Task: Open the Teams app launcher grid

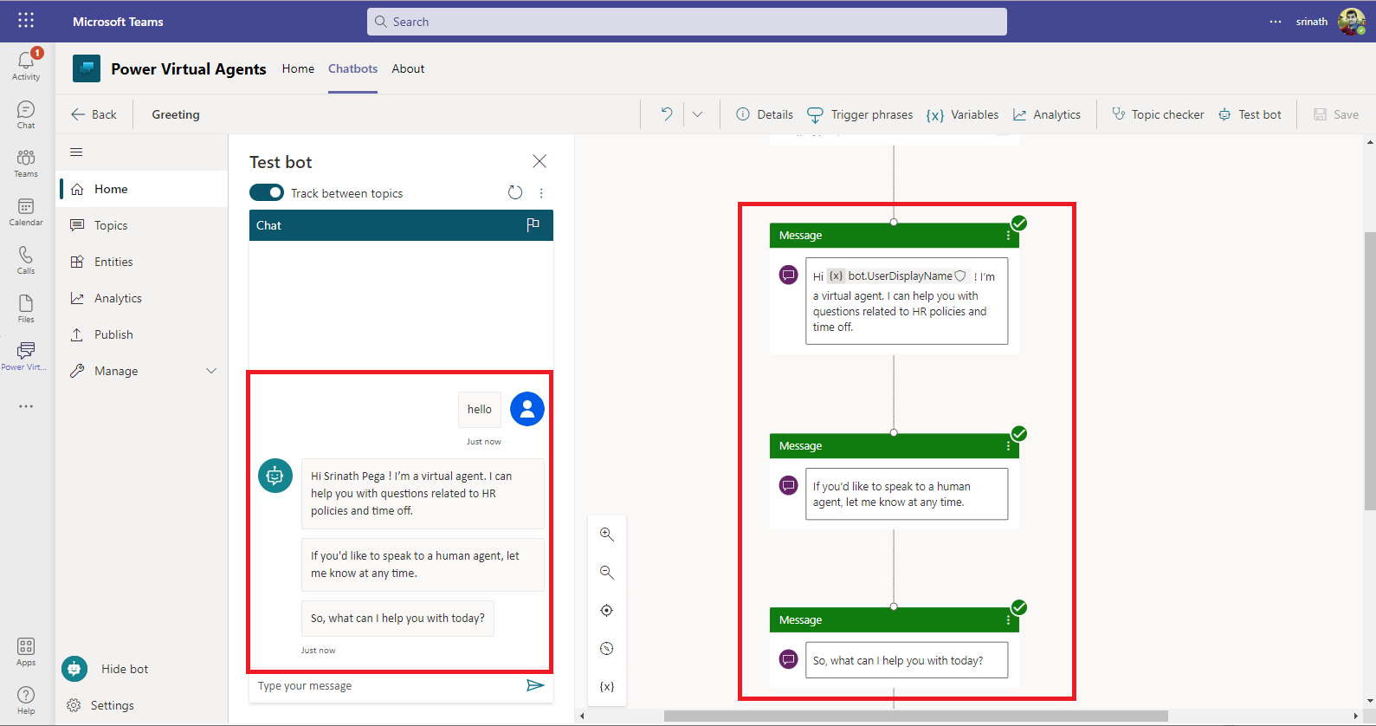Action: click(26, 21)
